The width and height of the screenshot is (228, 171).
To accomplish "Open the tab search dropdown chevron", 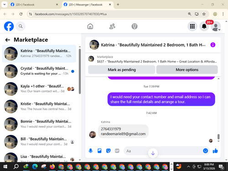I will click(5, 5).
